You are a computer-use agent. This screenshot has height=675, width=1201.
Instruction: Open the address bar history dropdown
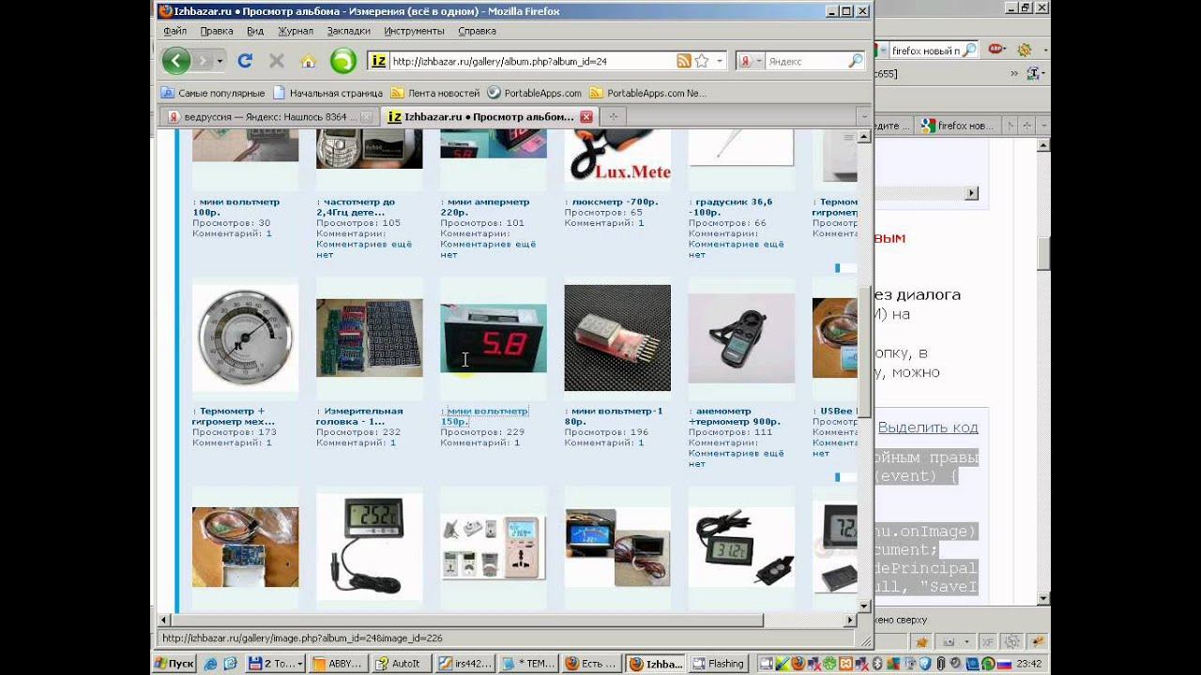pos(720,61)
